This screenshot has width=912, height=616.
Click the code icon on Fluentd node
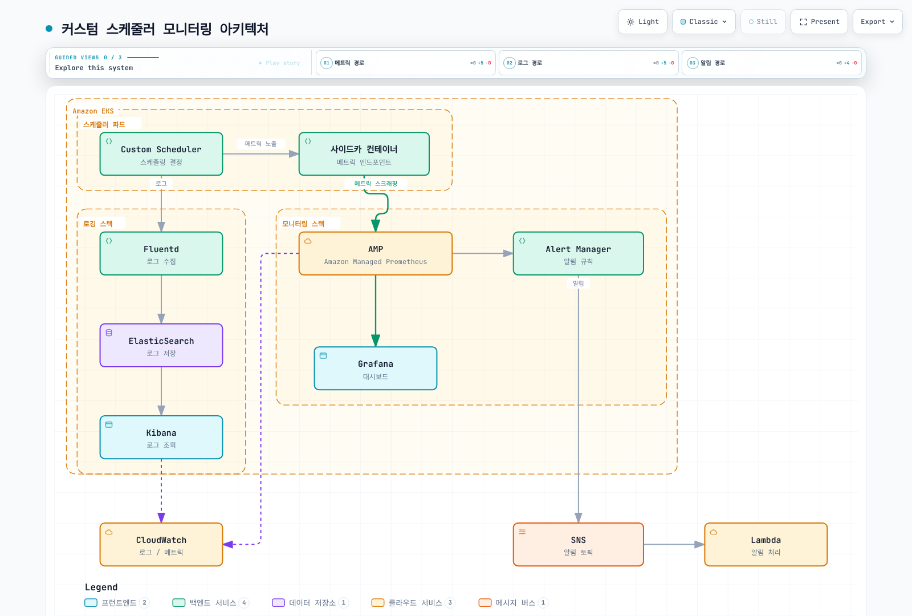pos(109,241)
